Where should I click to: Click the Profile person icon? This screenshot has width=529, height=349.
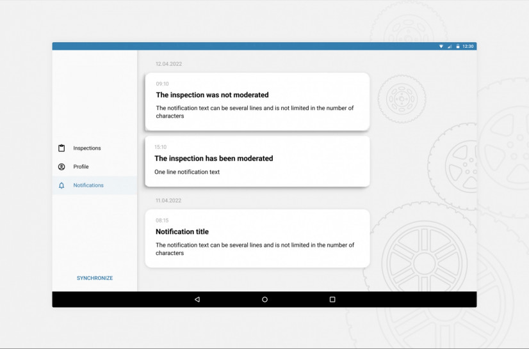[x=61, y=167]
